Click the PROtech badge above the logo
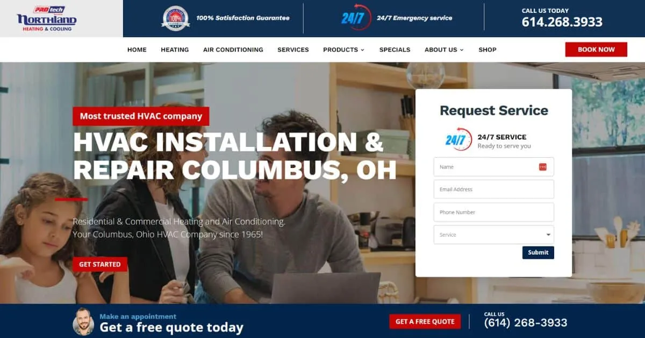This screenshot has width=645, height=338. pyautogui.click(x=48, y=9)
